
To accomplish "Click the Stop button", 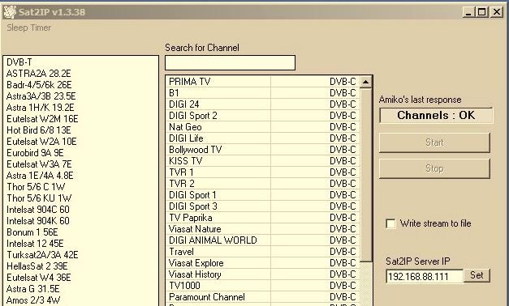I will (434, 168).
